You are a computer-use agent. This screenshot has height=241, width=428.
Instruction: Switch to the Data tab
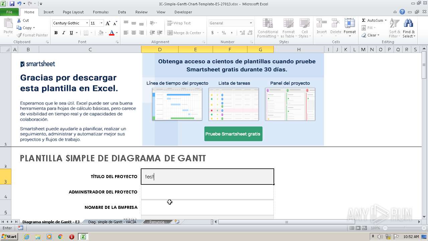pos(122,12)
